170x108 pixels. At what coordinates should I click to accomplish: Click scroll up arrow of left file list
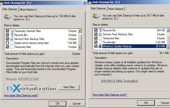[80, 31]
